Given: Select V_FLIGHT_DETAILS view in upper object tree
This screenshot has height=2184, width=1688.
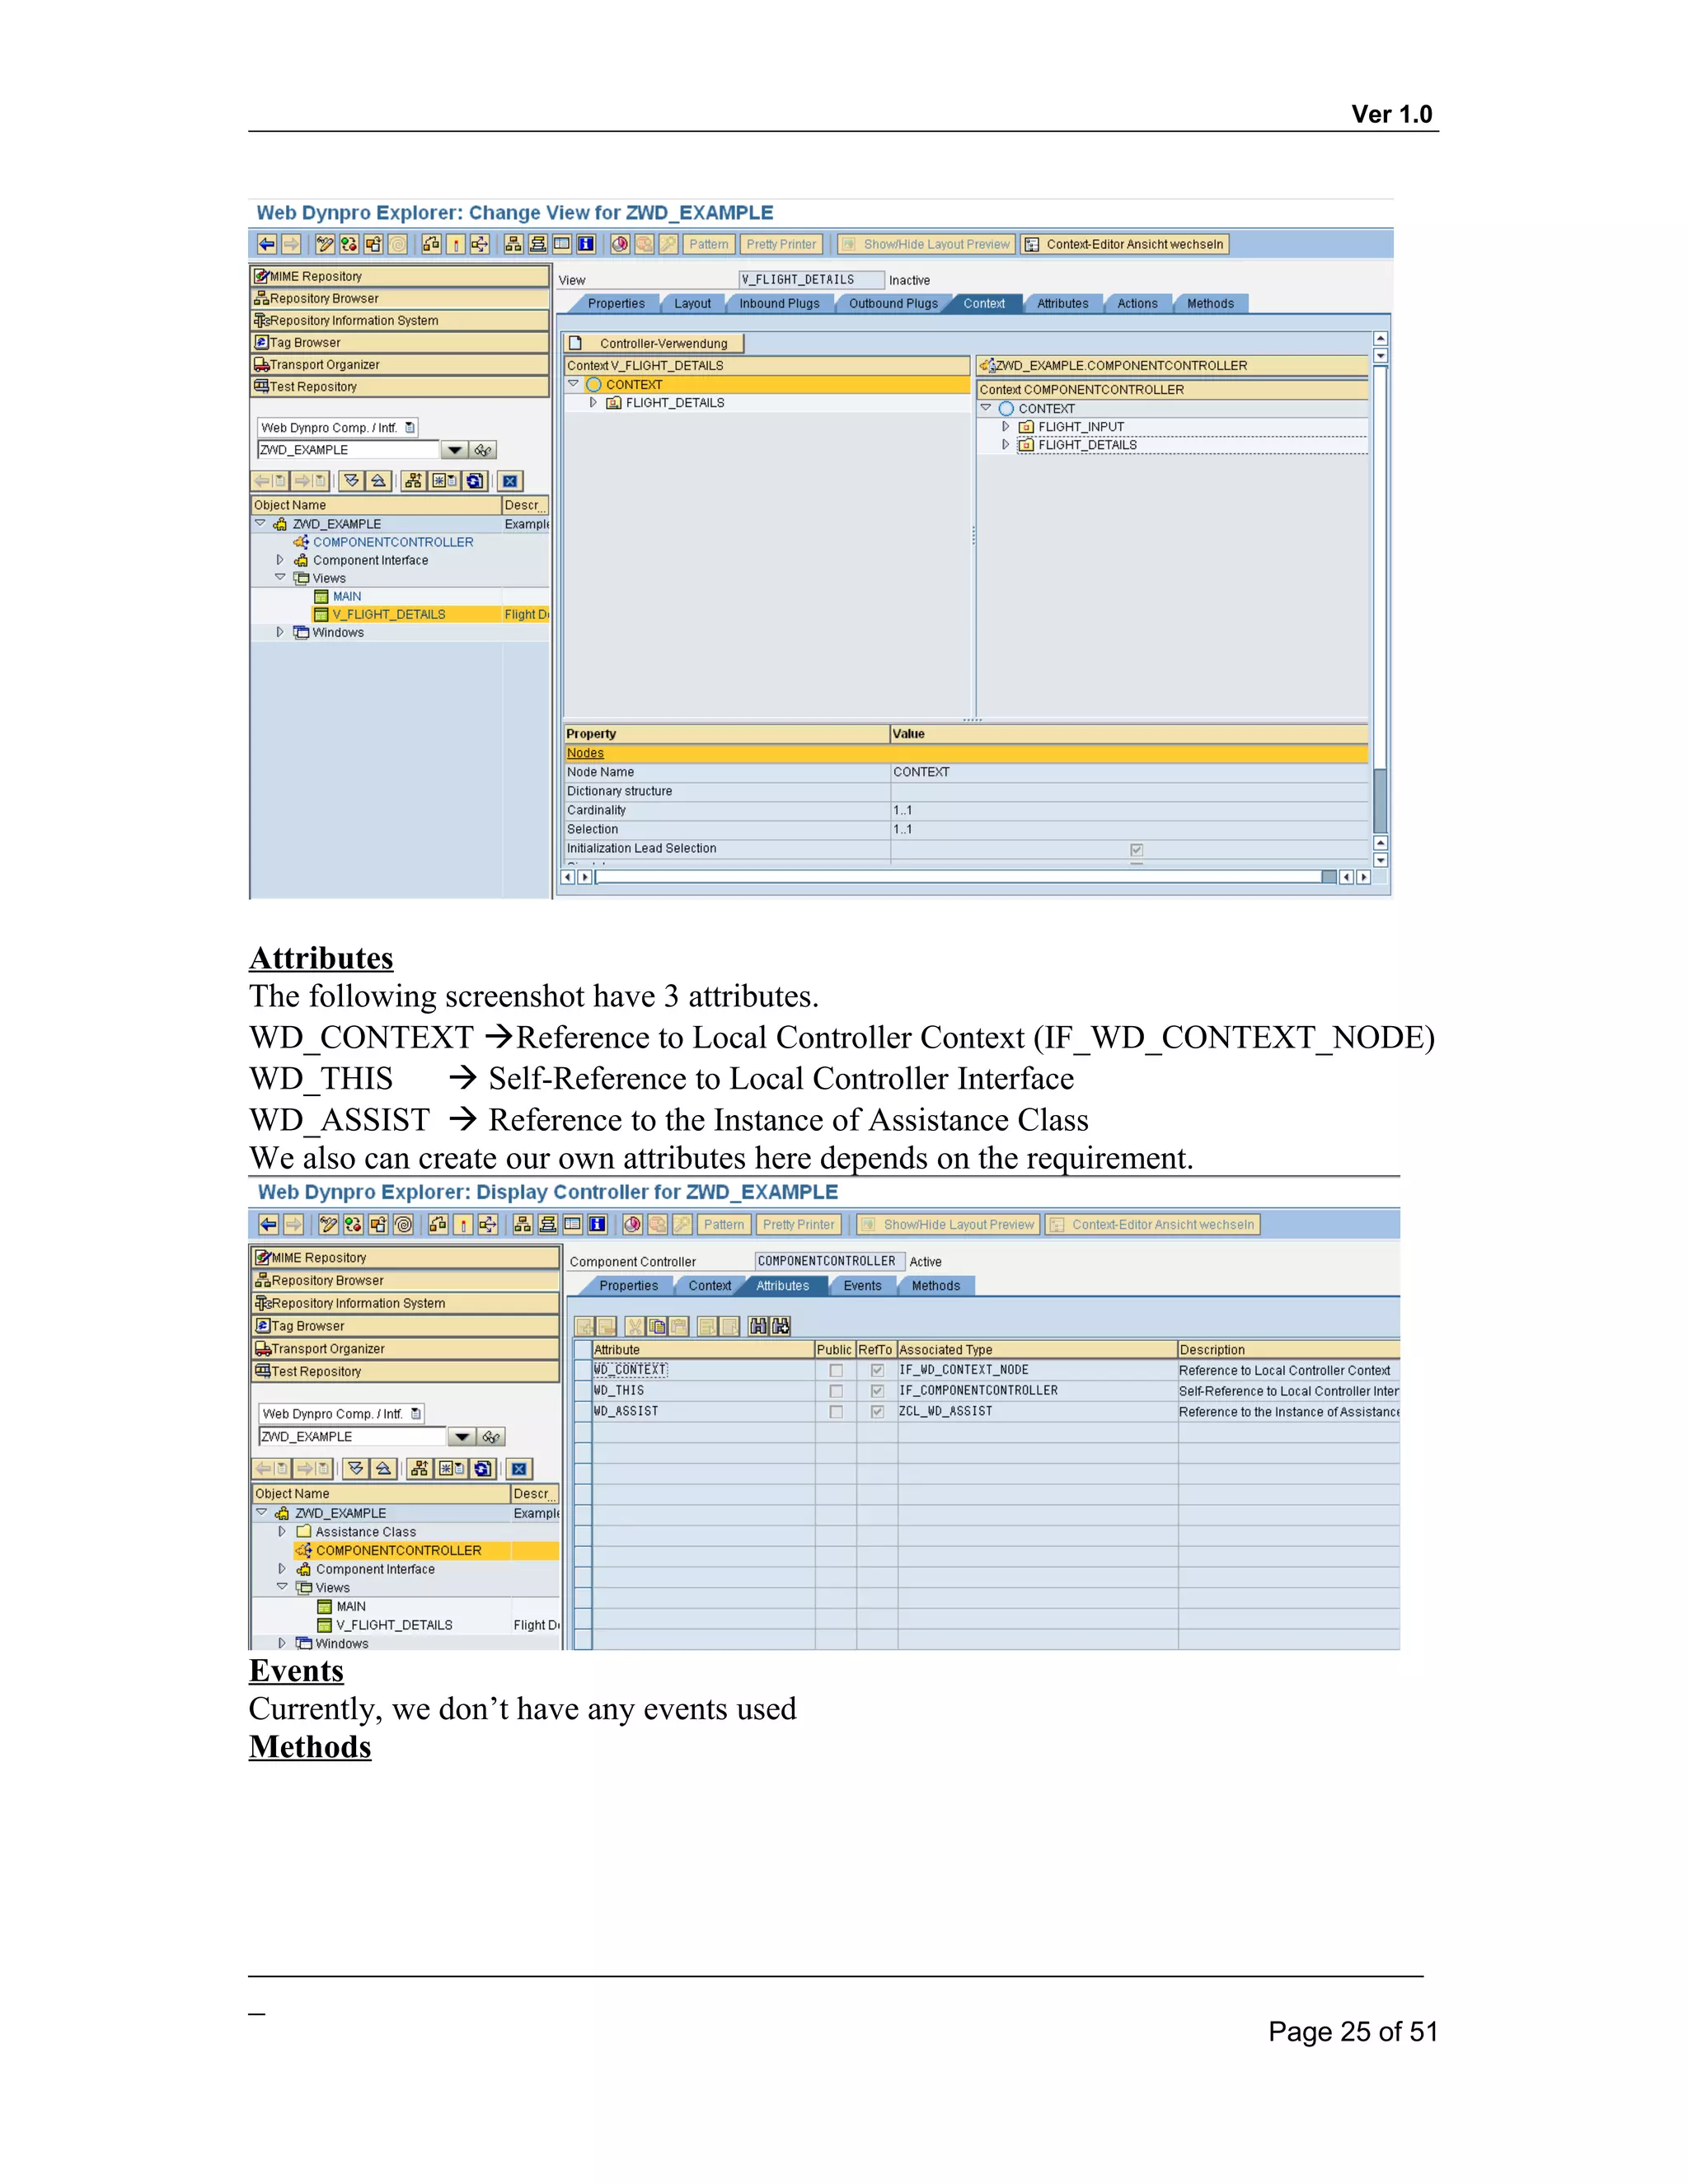Looking at the screenshot, I should pos(389,614).
